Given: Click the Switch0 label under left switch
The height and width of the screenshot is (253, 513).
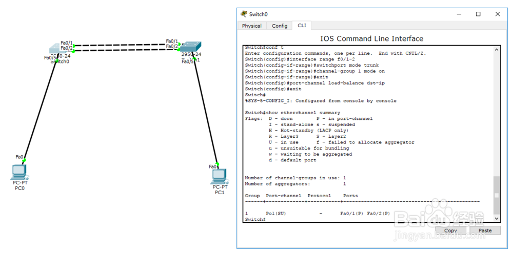Looking at the screenshot, I should tap(60, 61).
